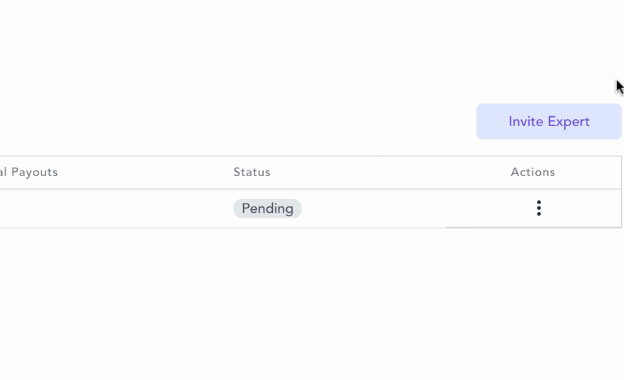Viewport: 624px width, 380px height.
Task: Click the kebab icon in the Actions column
Action: pyautogui.click(x=539, y=208)
